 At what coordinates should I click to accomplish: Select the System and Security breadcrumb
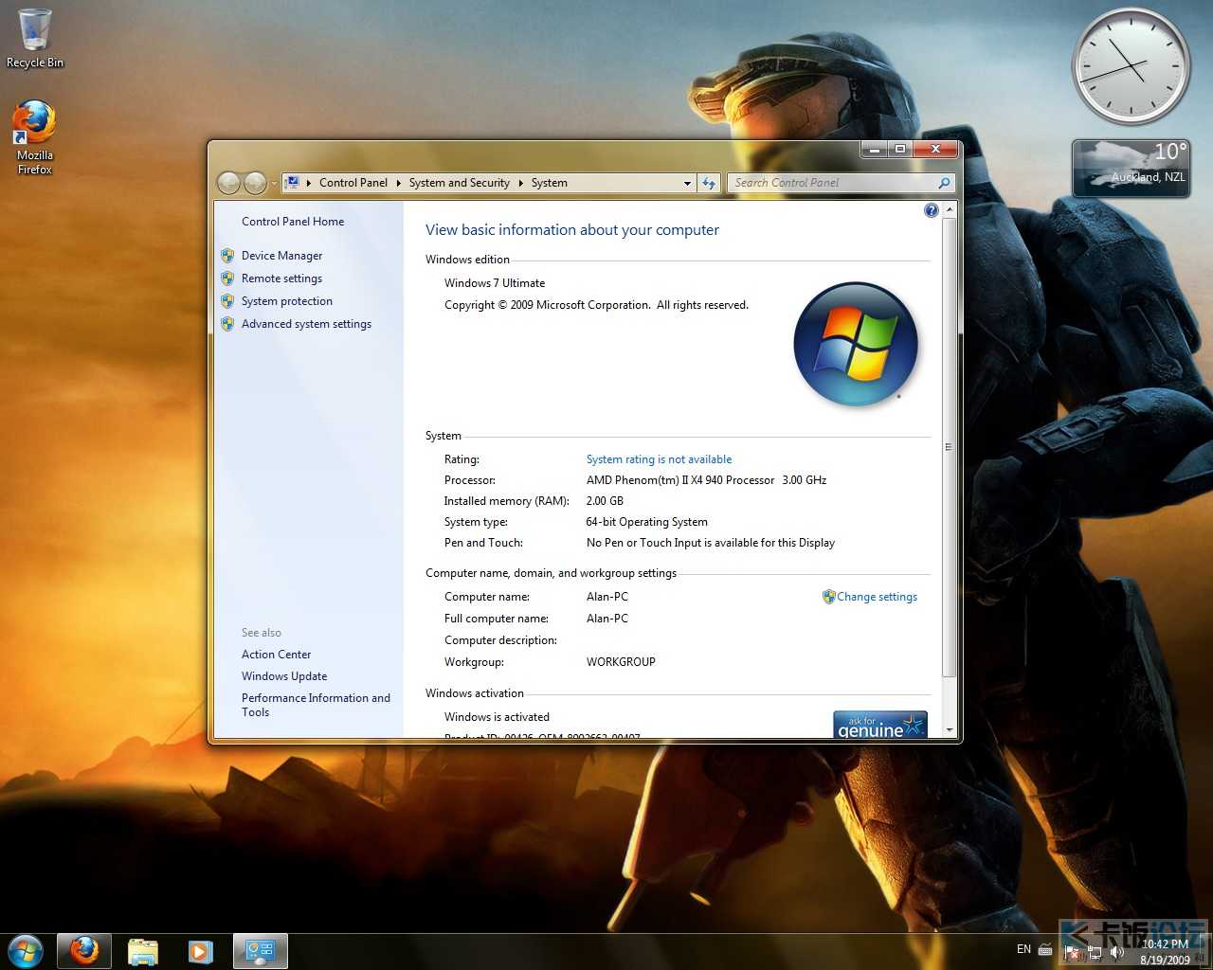[460, 183]
